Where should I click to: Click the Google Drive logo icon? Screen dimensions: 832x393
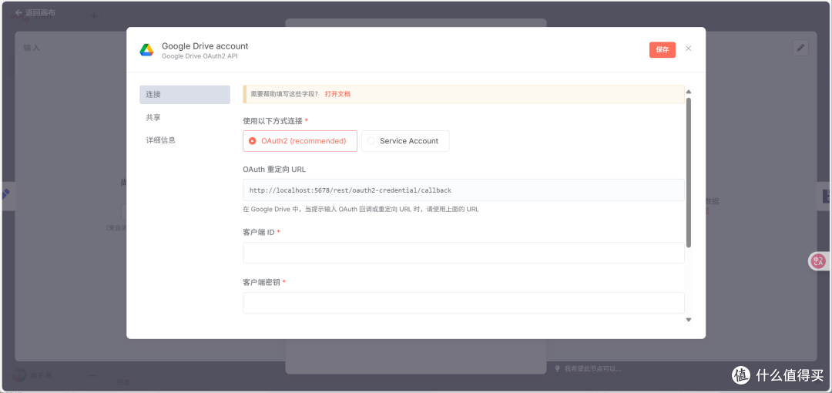146,50
